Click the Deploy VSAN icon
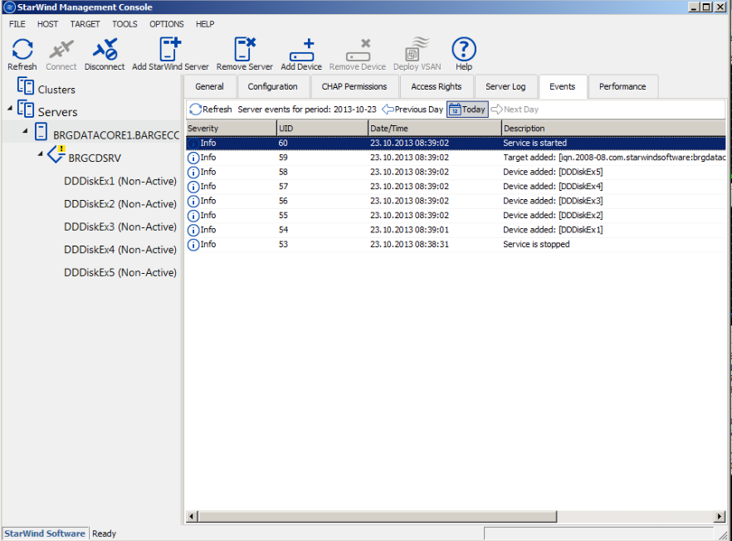Image resolution: width=732 pixels, height=541 pixels. click(x=417, y=49)
